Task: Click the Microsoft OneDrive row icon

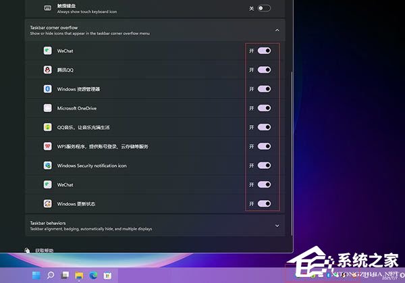Action: point(48,108)
